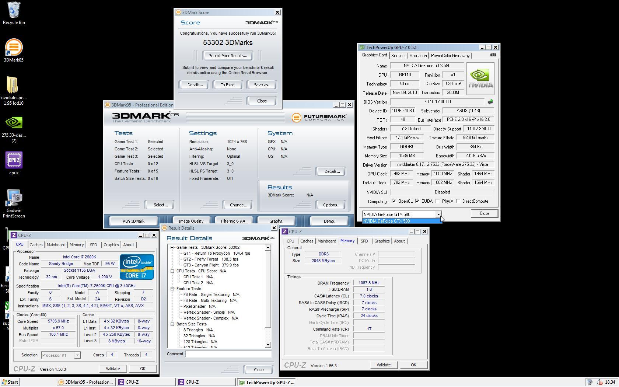Open the GPU selection dropdown arrow in GPU-Z
The height and width of the screenshot is (387, 619).
tap(438, 215)
